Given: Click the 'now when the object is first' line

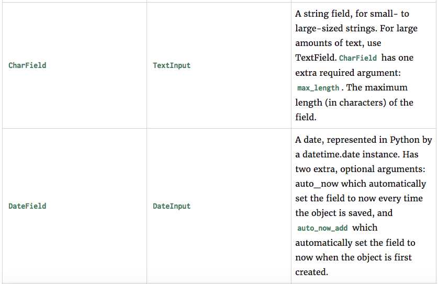Looking at the screenshot, I should point(353,257).
